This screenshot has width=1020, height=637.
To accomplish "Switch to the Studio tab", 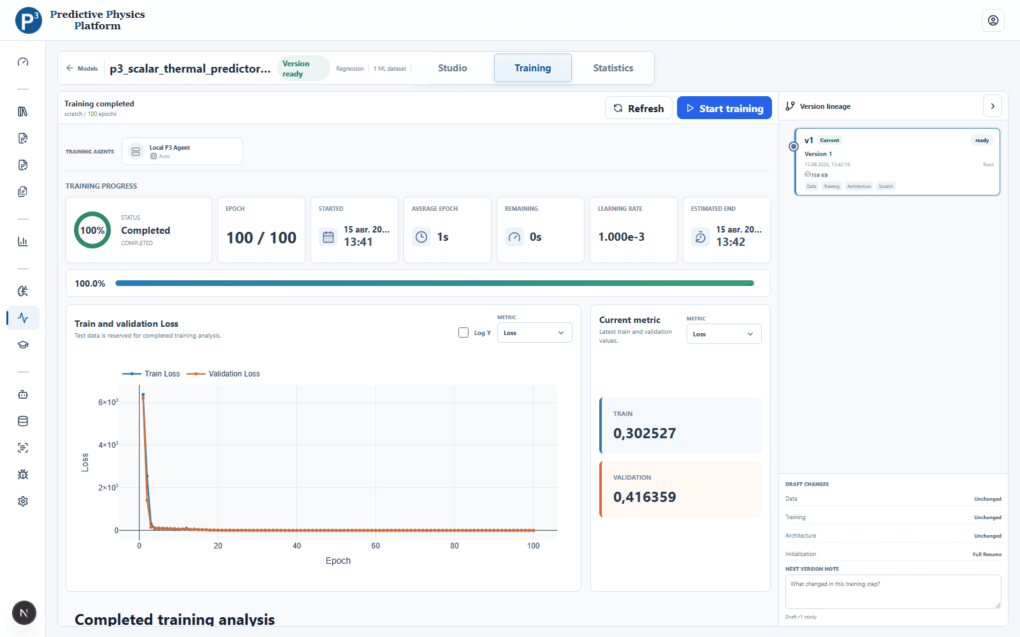I will 453,68.
